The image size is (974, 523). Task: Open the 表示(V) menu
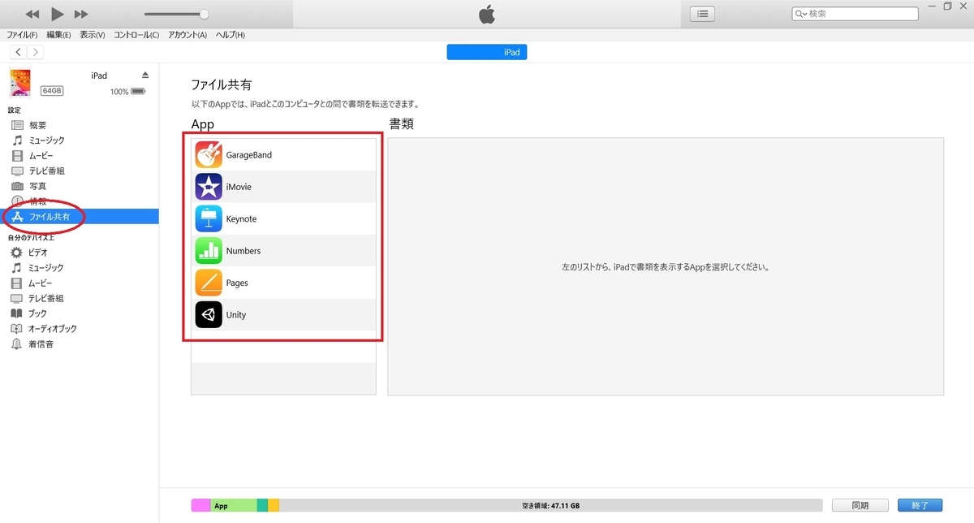[x=93, y=35]
